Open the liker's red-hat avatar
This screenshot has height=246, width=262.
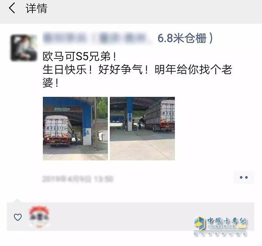coord(39,217)
